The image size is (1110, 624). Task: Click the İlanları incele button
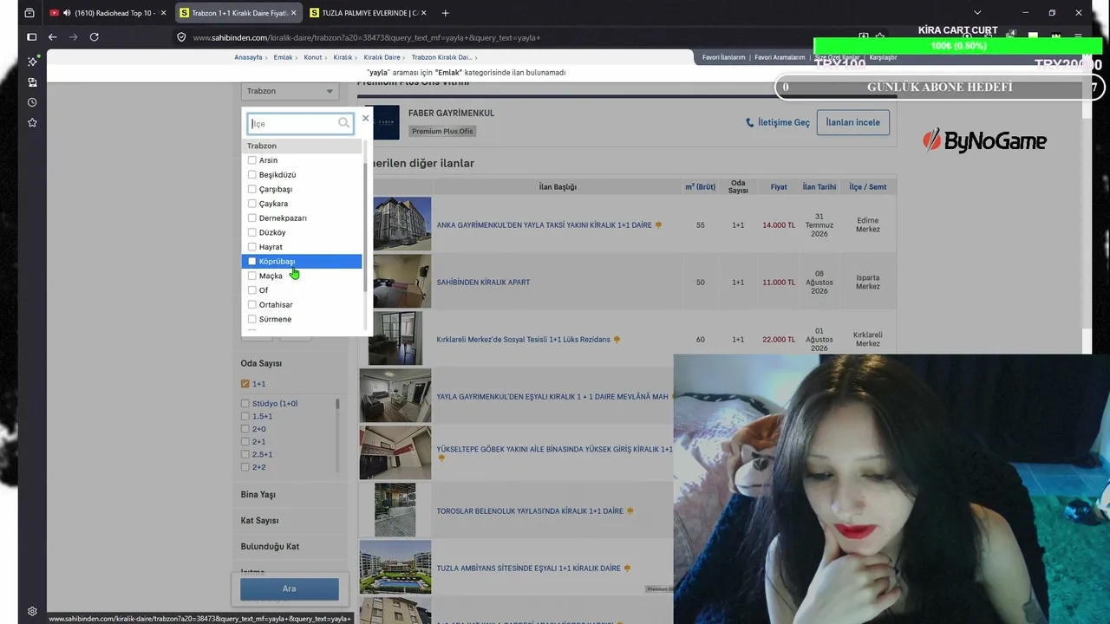click(853, 122)
